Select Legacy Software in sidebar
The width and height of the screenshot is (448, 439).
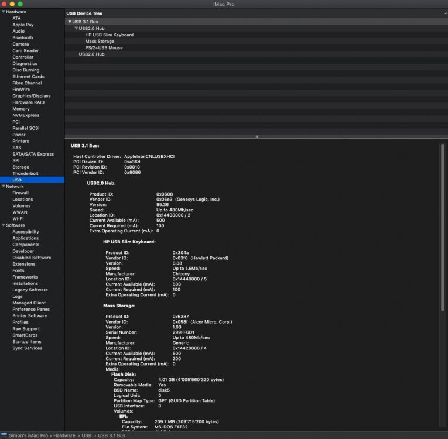[30, 290]
